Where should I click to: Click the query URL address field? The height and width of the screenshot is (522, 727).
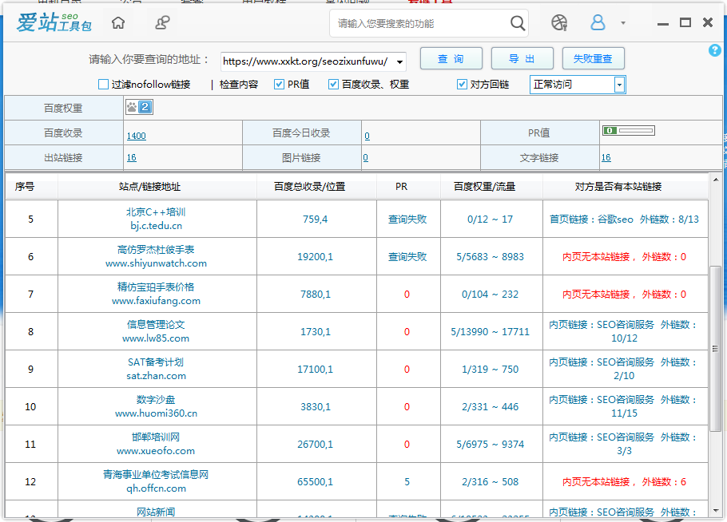tap(307, 61)
